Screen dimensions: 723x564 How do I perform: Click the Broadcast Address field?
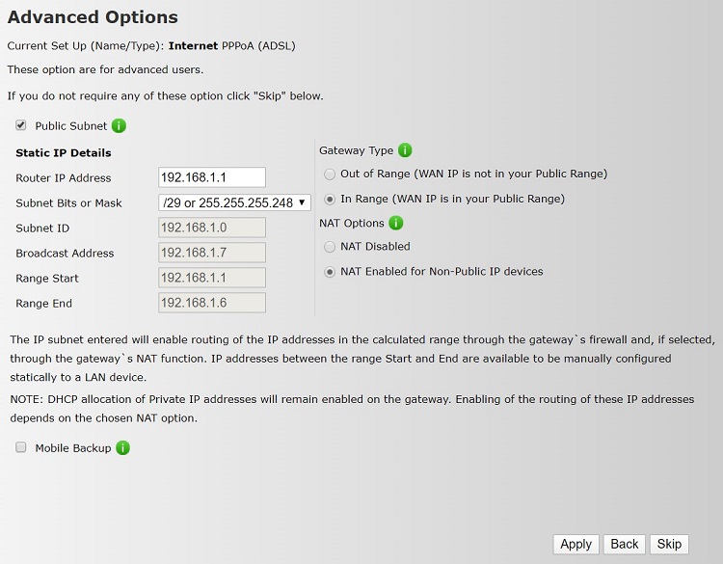(x=211, y=253)
